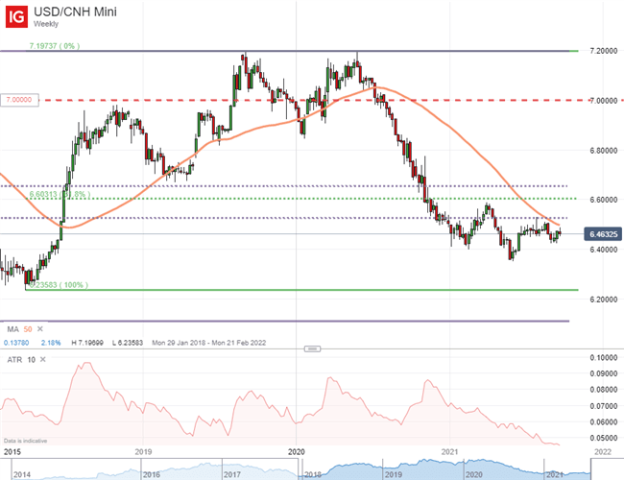
Task: Select the USD/CNH Mini title
Action: tap(75, 12)
